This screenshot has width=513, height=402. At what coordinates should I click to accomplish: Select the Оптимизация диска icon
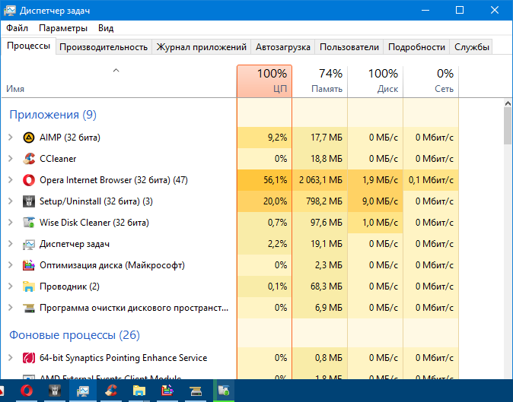(x=29, y=265)
